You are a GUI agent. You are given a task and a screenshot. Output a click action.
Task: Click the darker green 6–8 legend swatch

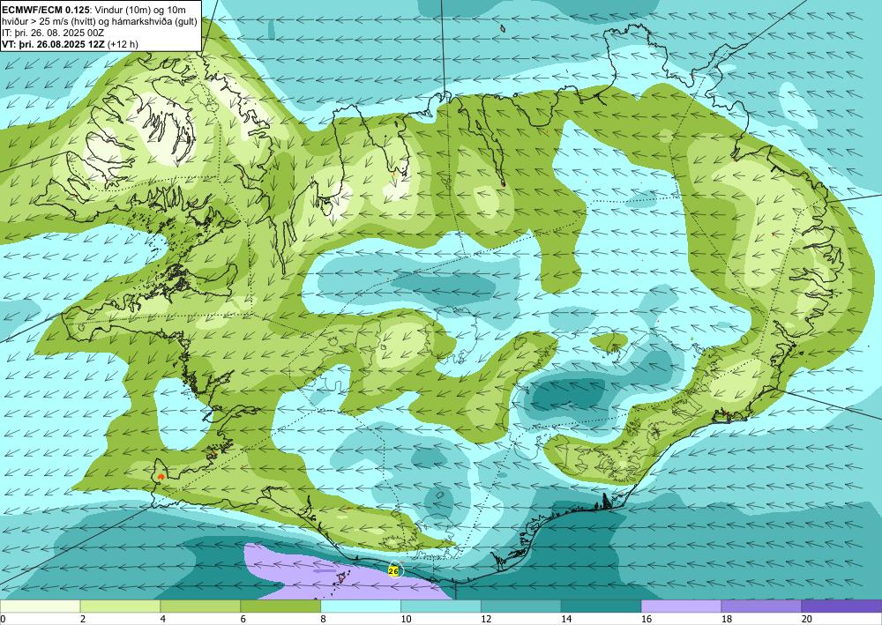click(x=280, y=606)
